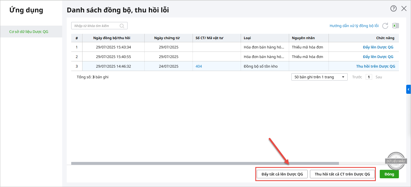
Task: Select Hóa đơn bán hàng hó… in row 1
Action: click(x=265, y=47)
